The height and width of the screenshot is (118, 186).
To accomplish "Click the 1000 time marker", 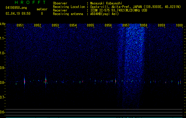I will pyautogui.click(x=179, y=25).
